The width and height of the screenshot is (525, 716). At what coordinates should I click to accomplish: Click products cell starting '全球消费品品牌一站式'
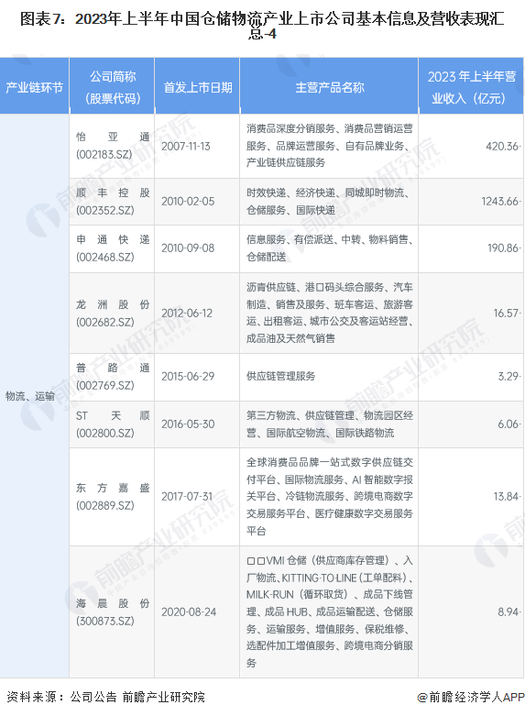(x=329, y=496)
